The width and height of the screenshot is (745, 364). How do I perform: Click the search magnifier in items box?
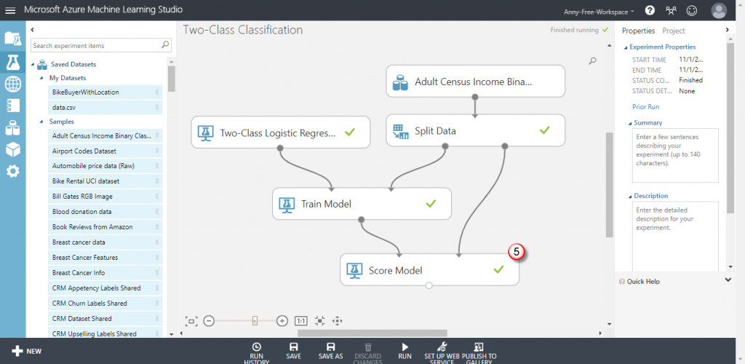point(165,45)
